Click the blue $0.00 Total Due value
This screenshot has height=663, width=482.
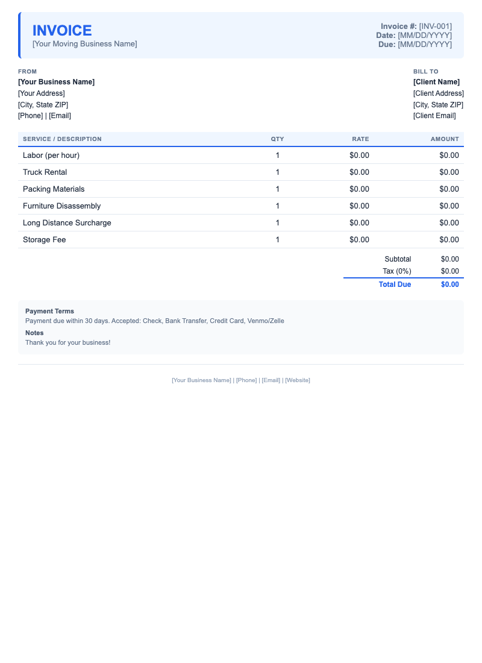click(x=450, y=284)
